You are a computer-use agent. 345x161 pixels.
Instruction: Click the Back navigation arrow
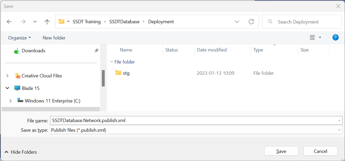pyautogui.click(x=9, y=22)
